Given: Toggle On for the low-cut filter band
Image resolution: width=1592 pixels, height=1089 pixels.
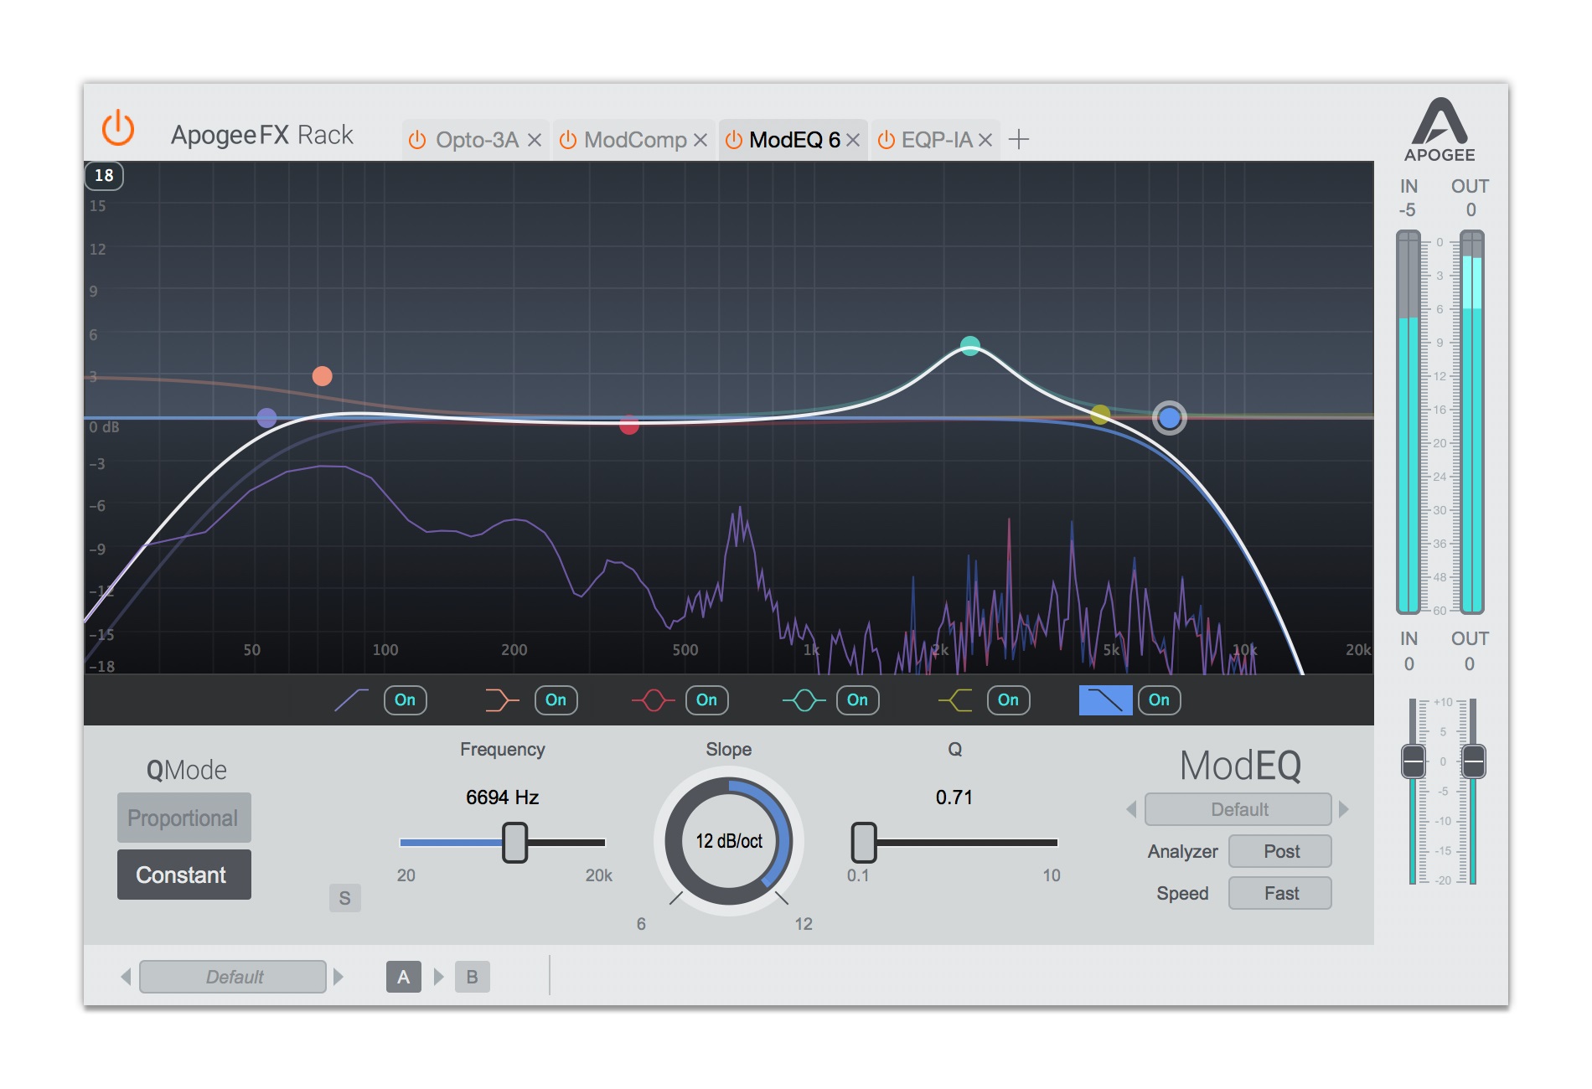Looking at the screenshot, I should click(405, 700).
